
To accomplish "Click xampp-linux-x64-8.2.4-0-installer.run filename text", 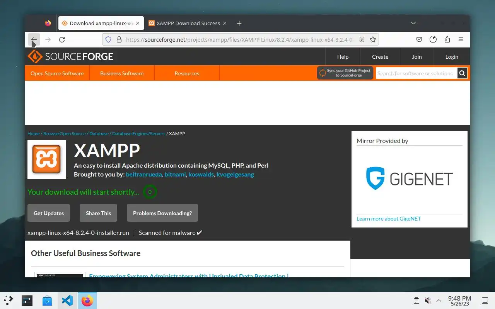I will coord(78,233).
